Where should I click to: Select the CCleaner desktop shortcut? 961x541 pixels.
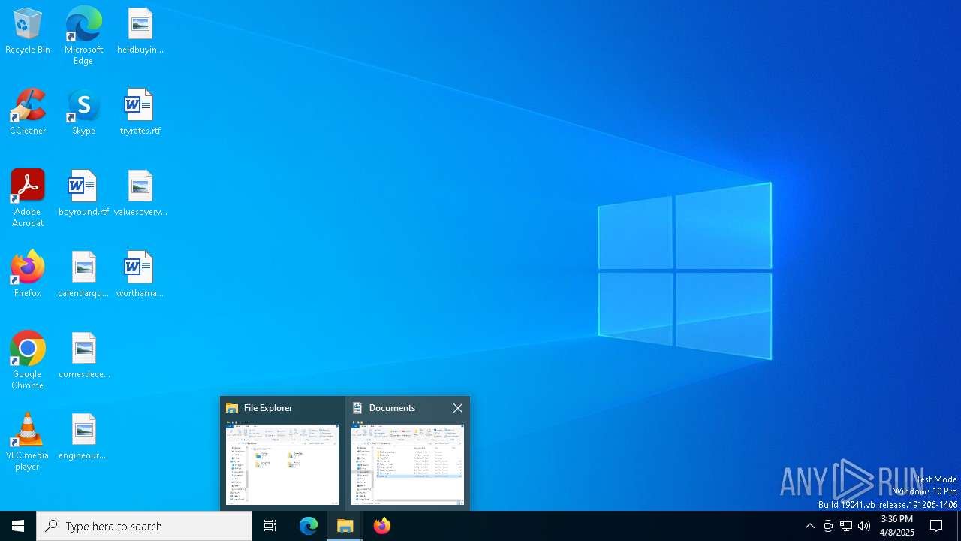[x=28, y=113]
